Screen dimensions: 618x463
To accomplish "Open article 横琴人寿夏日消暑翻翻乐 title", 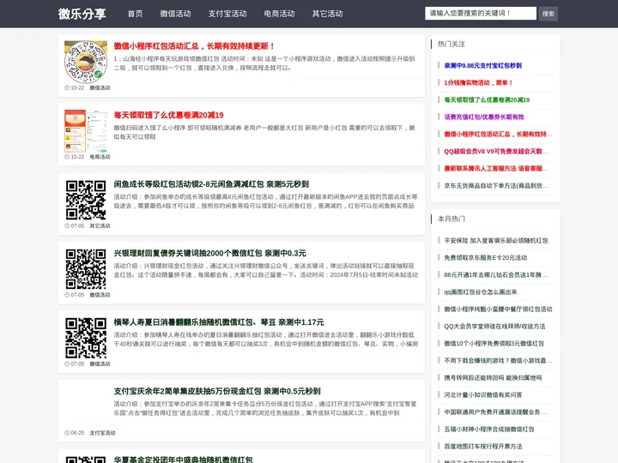I will [219, 322].
